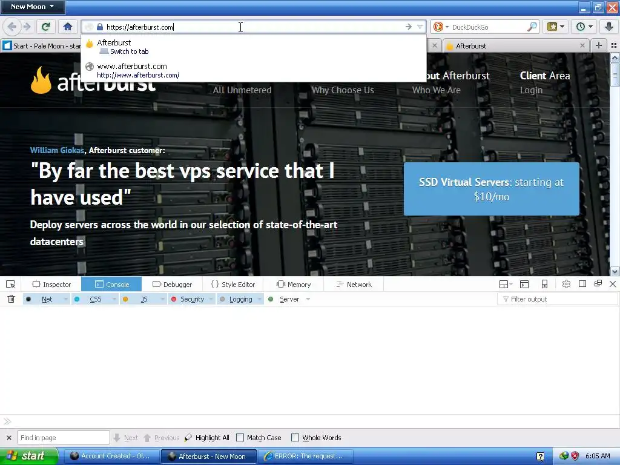This screenshot has width=620, height=465.
Task: Go back using the back arrow
Action: click(12, 27)
